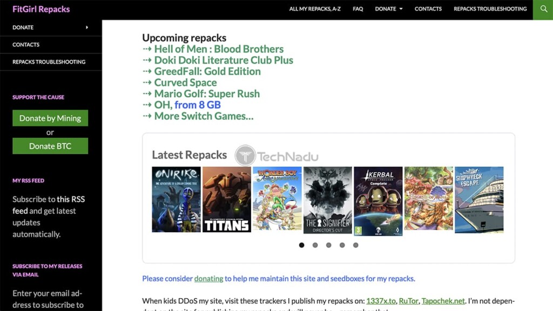Open Hell of Men: Blood Brothers link
This screenshot has height=311, width=553.
[x=219, y=49]
